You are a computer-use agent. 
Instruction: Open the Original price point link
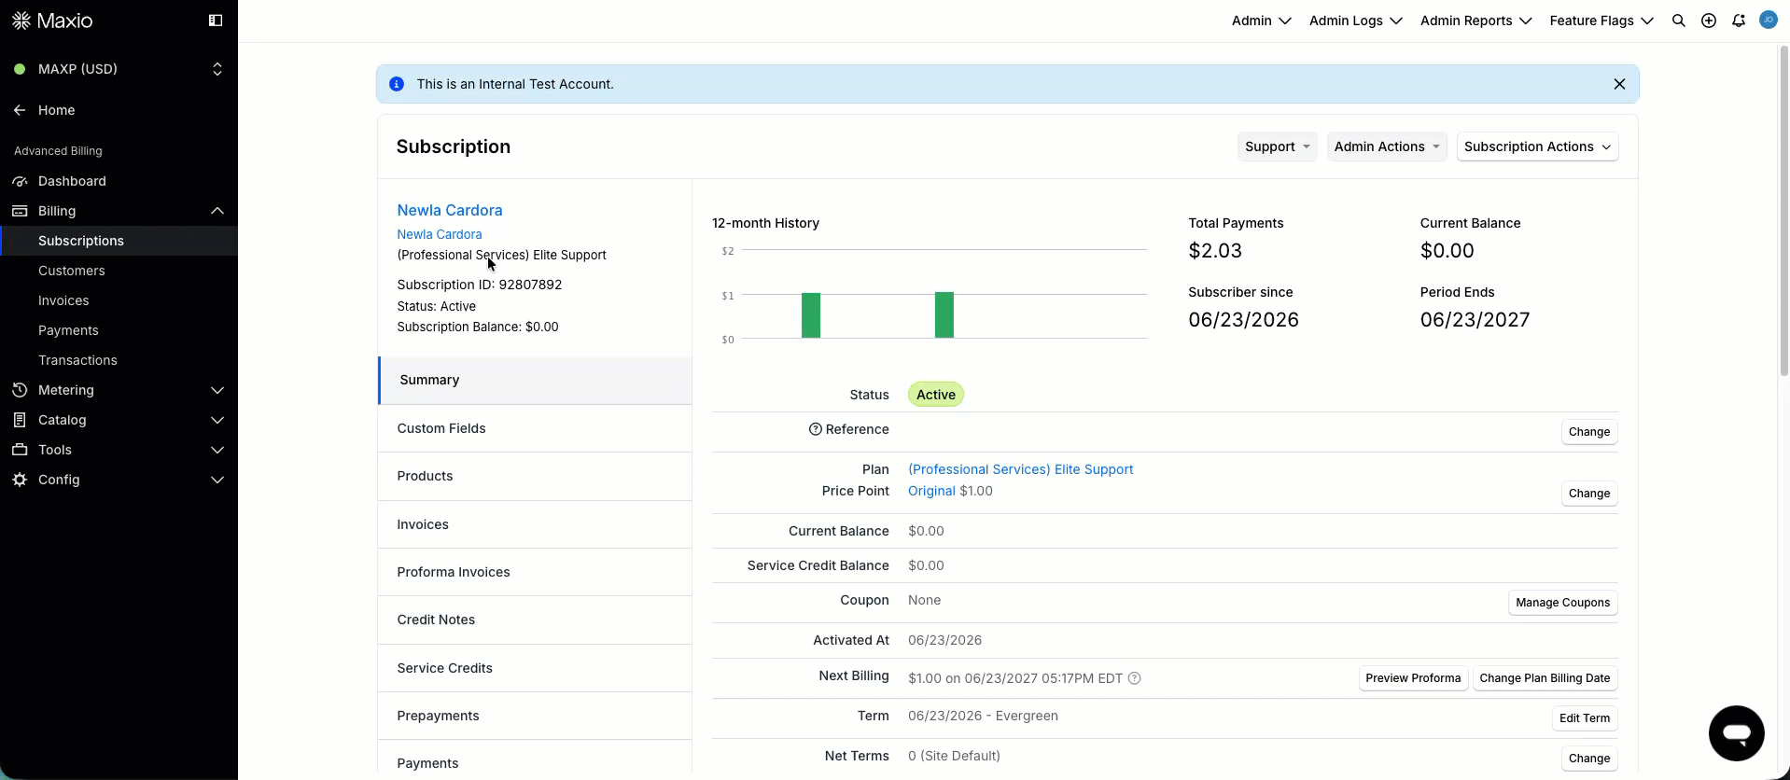point(931,491)
